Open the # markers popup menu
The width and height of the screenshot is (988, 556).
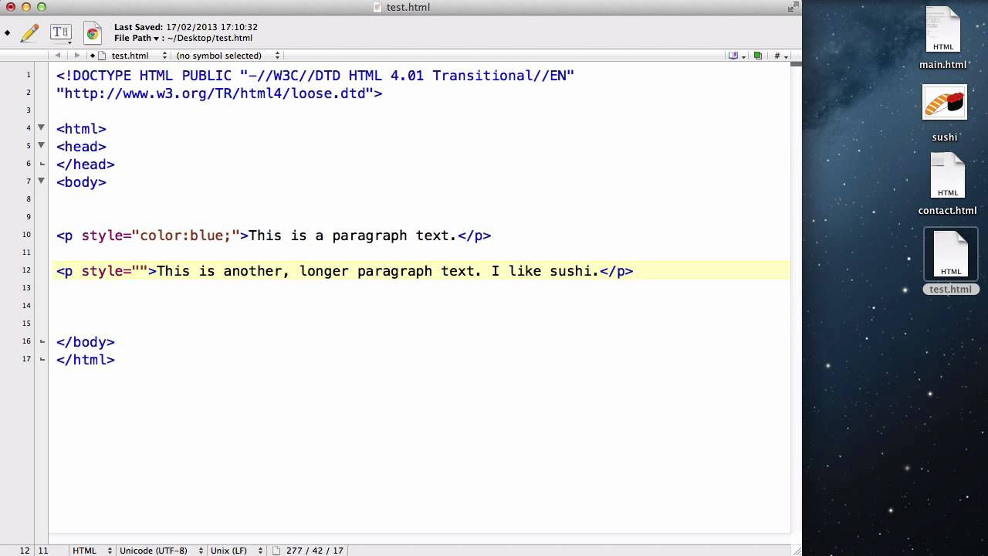point(780,56)
